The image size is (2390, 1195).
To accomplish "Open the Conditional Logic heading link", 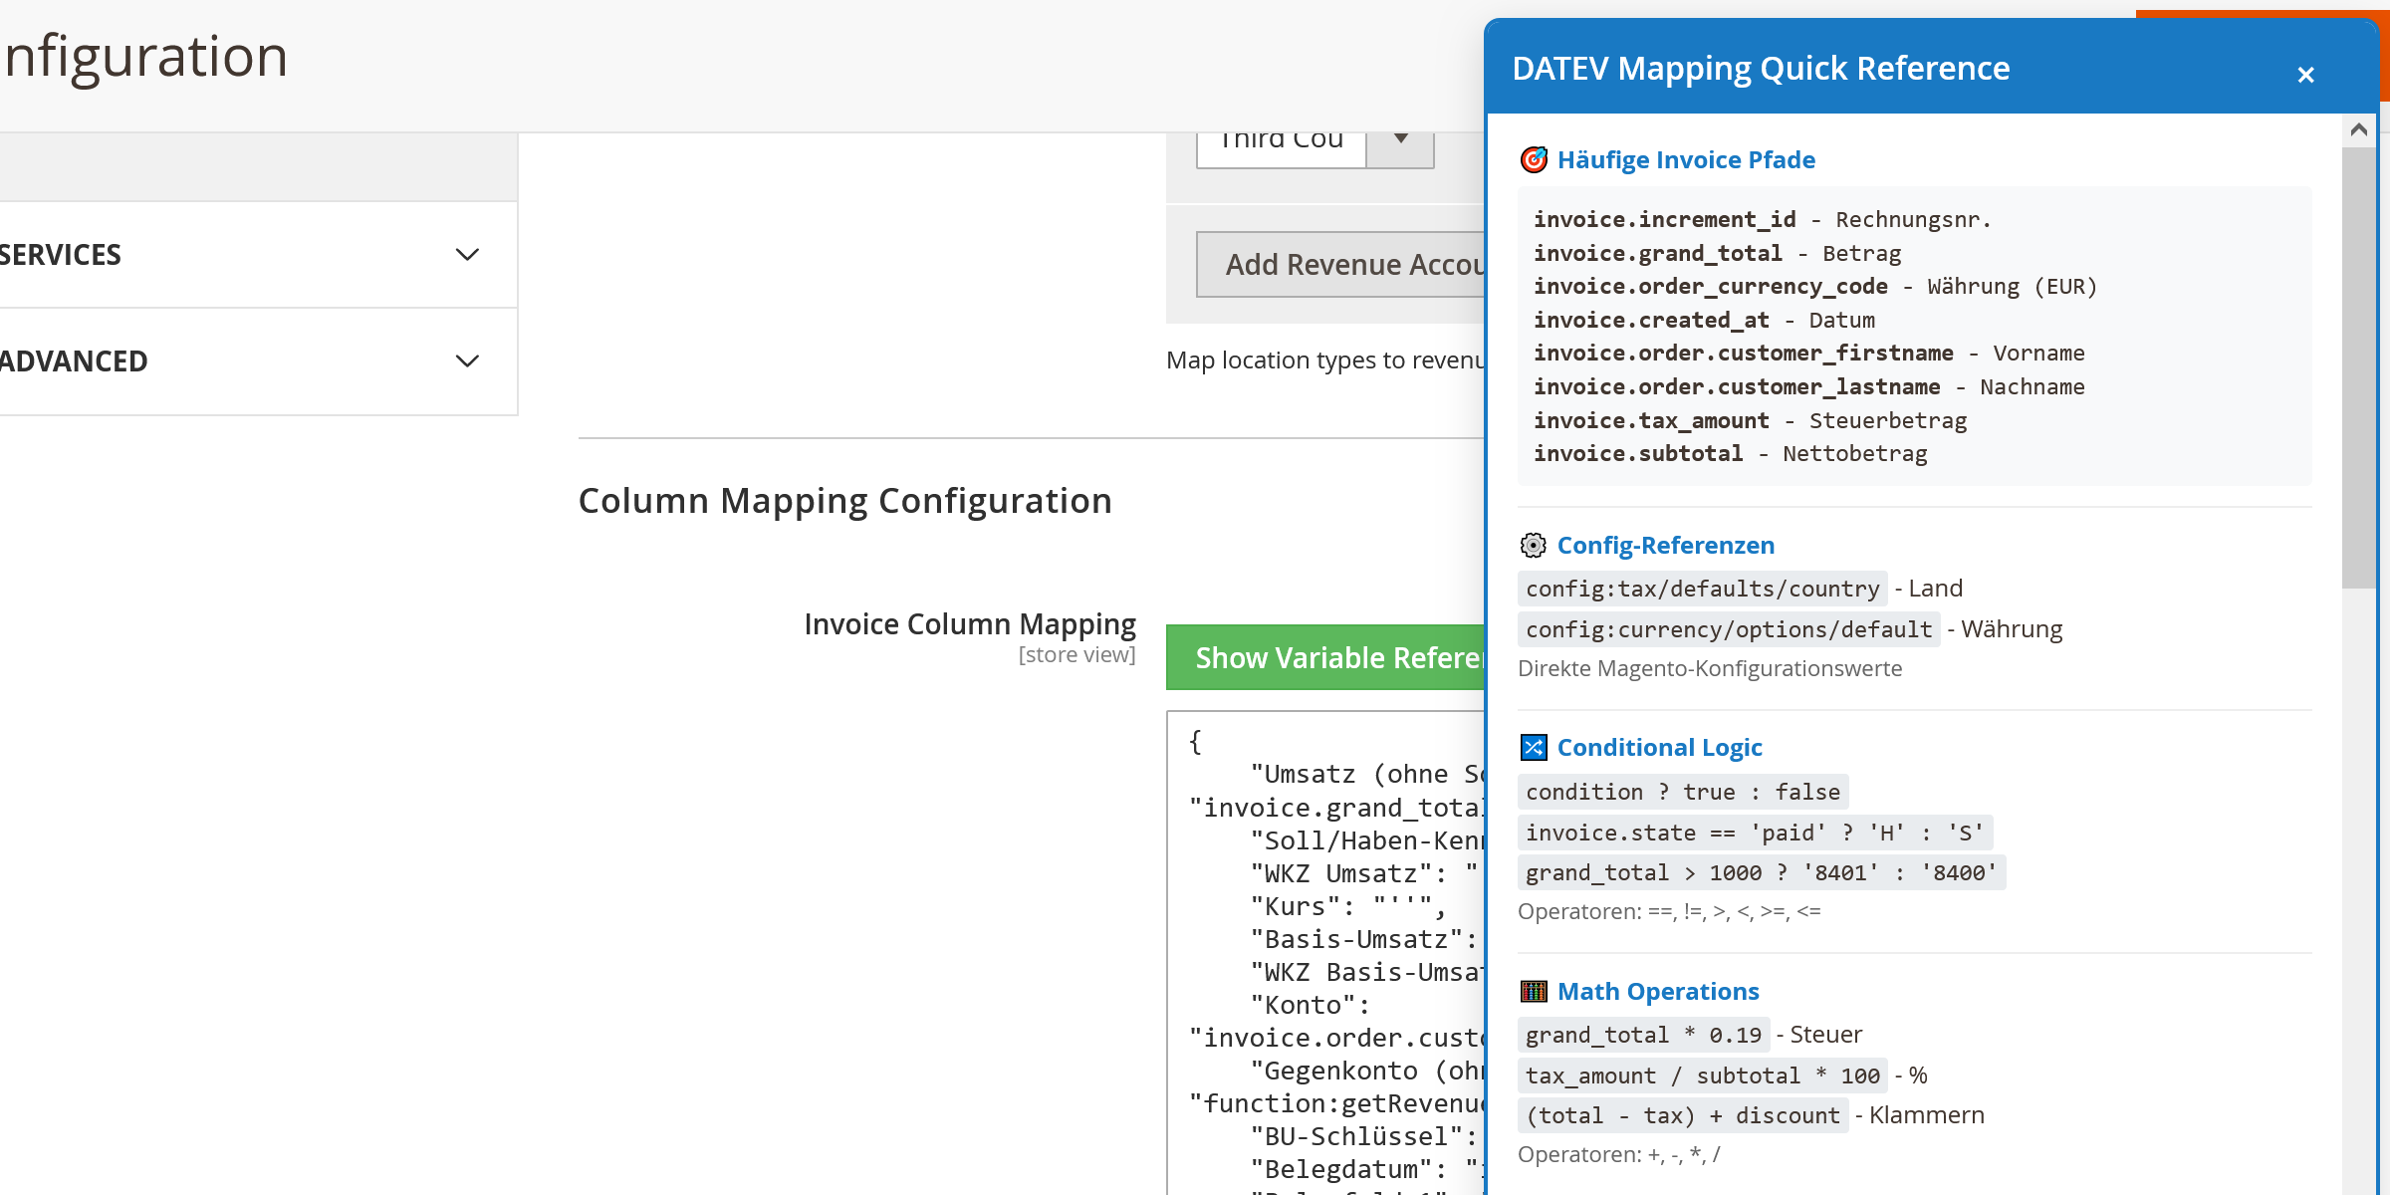I will pyautogui.click(x=1659, y=747).
